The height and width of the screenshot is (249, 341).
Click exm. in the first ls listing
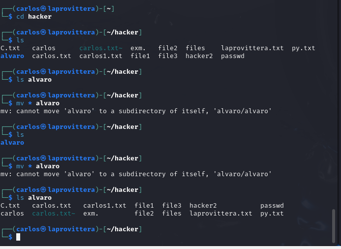pyautogui.click(x=138, y=48)
